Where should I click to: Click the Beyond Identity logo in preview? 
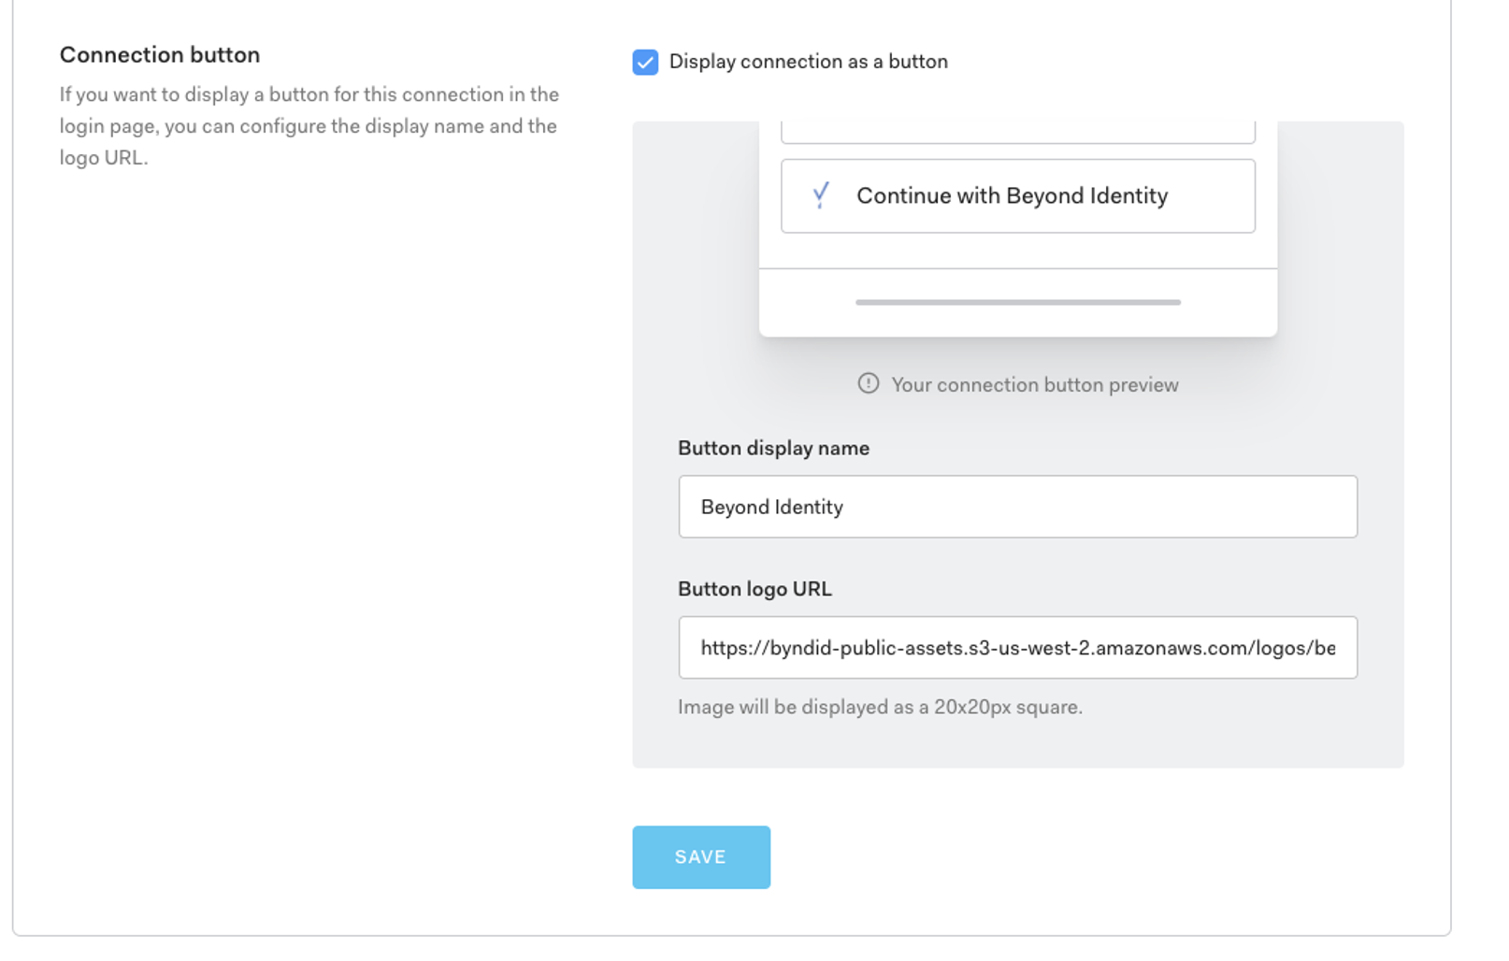coord(821,195)
